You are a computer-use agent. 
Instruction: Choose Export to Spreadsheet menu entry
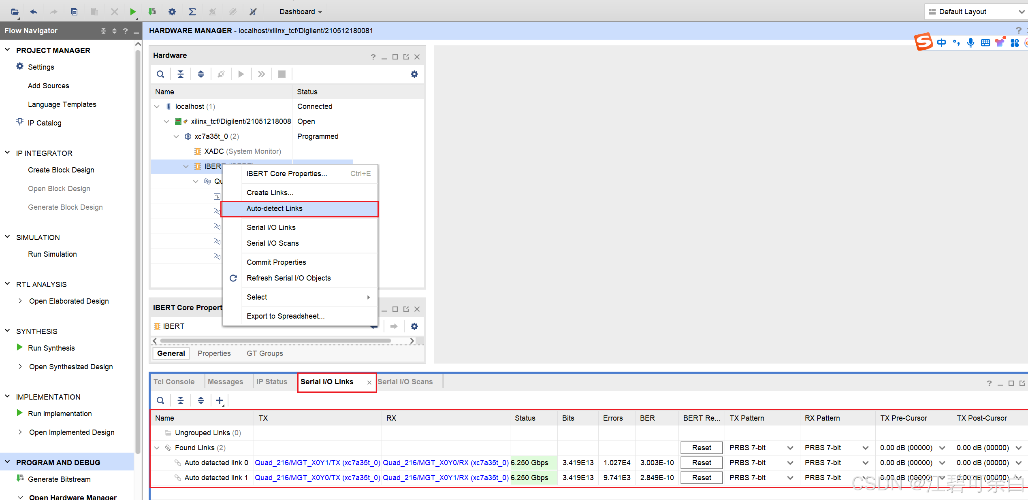click(285, 316)
